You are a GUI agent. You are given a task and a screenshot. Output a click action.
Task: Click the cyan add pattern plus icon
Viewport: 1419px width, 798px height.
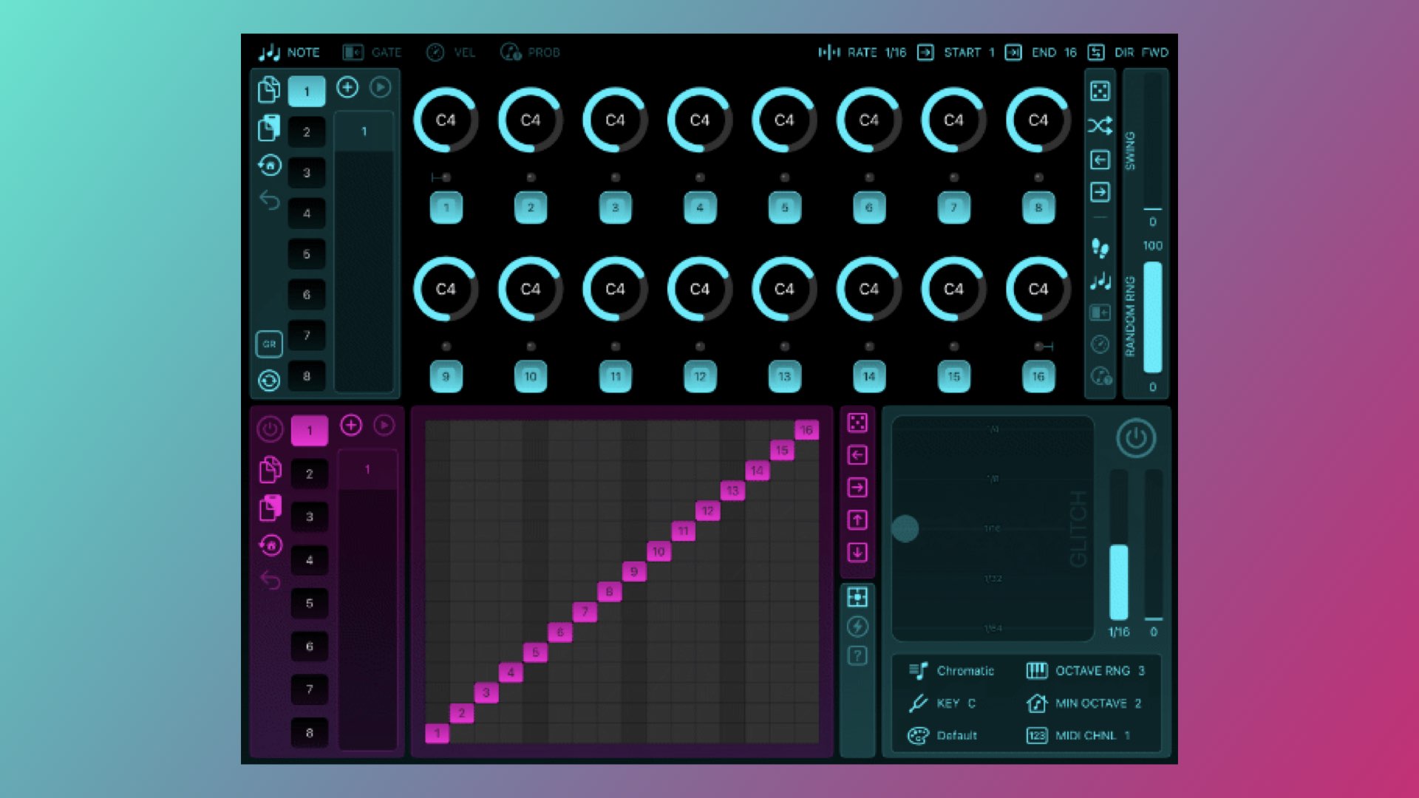[x=347, y=88]
